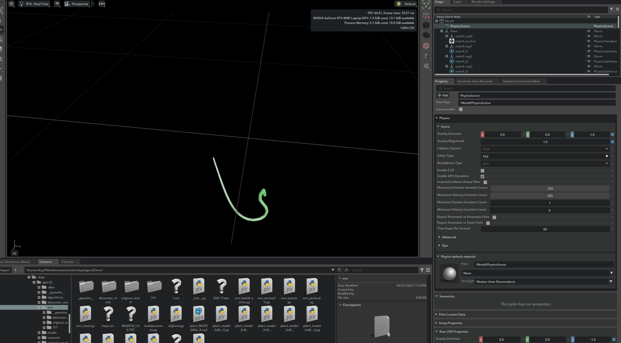The height and width of the screenshot is (343, 621).
Task: Click the RTX - Real-Time renderer lightbulb icon
Action: click(21, 4)
